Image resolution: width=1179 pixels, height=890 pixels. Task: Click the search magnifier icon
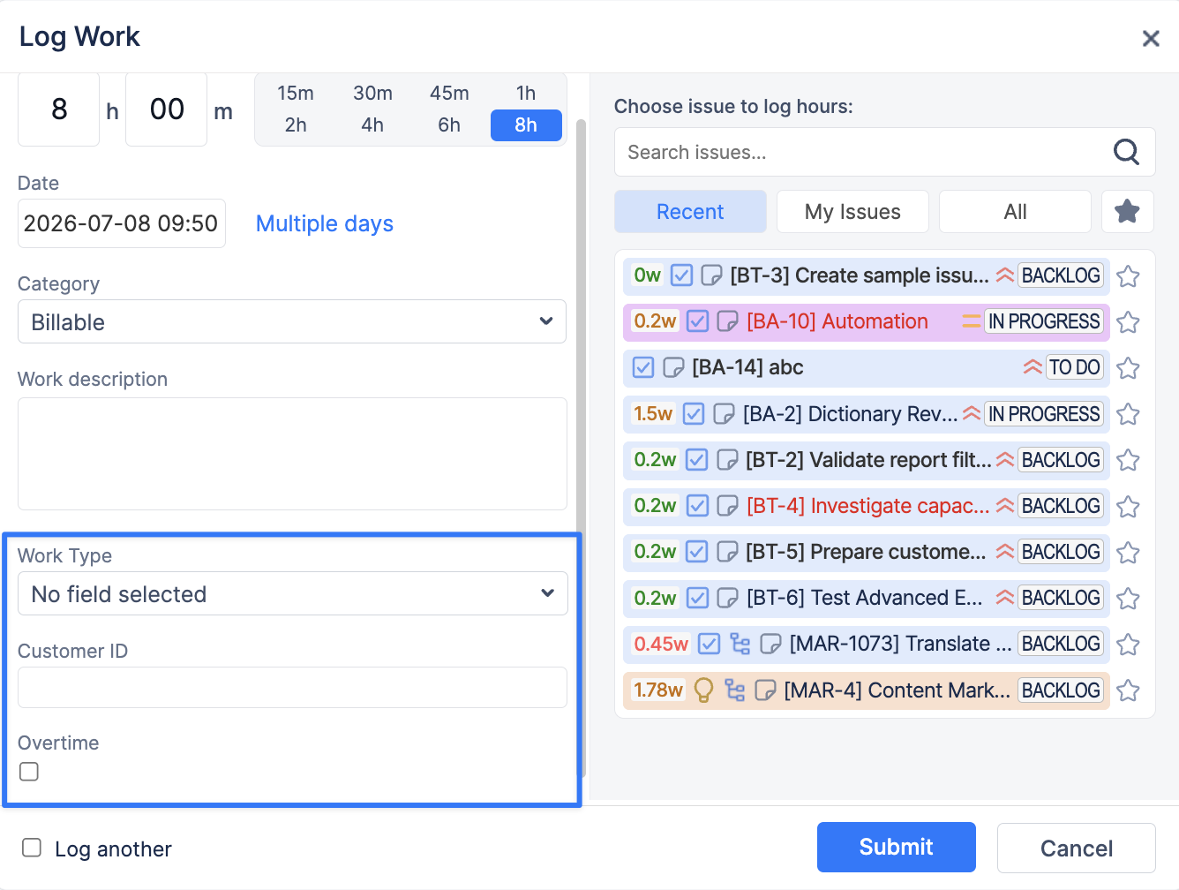click(x=1126, y=152)
